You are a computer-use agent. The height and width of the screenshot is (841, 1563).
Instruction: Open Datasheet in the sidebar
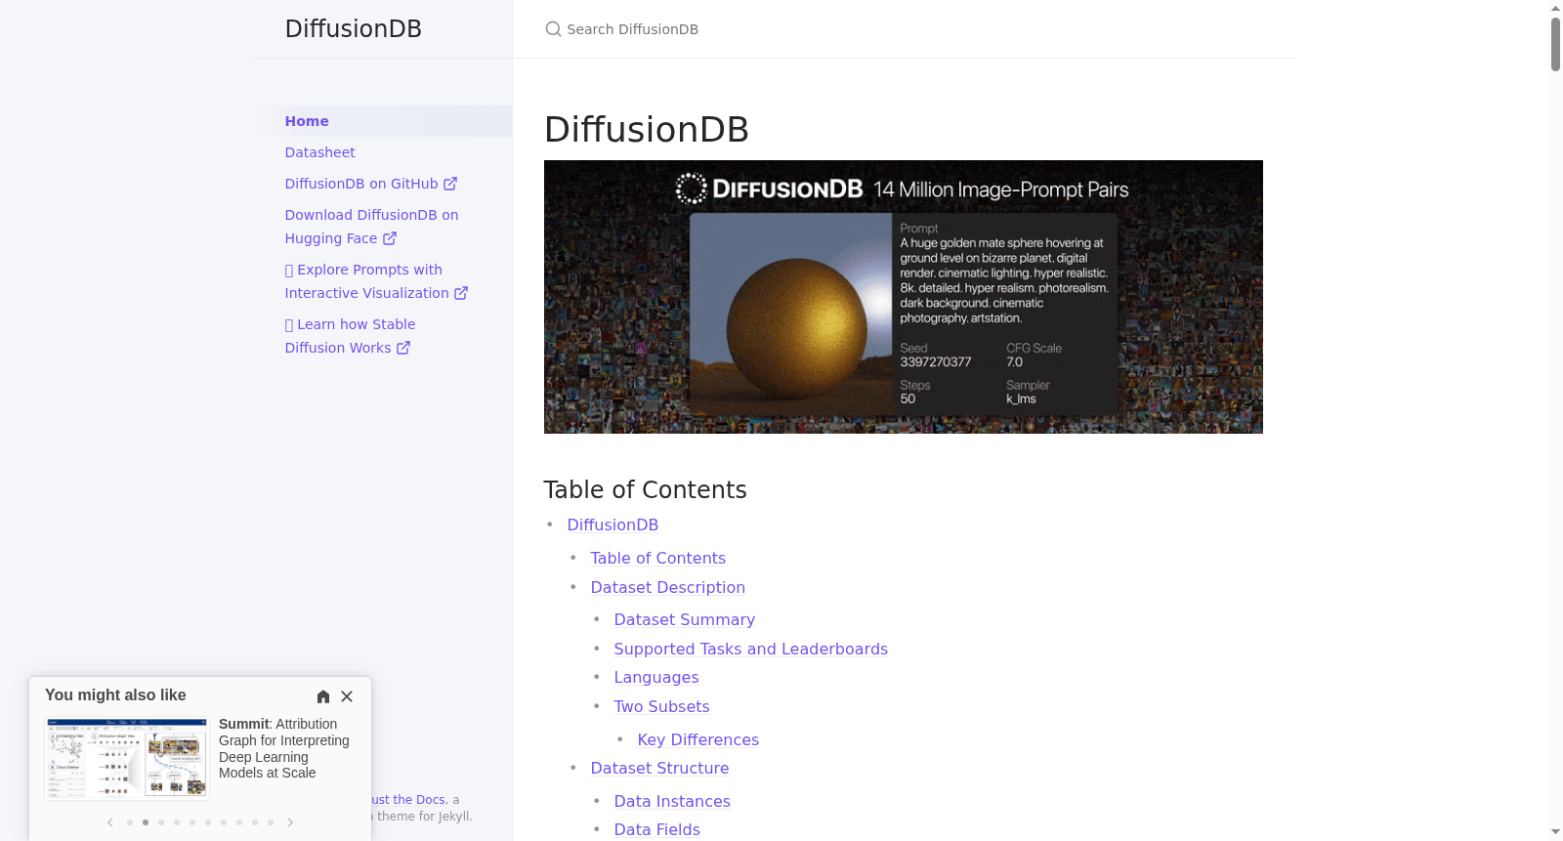point(320,152)
